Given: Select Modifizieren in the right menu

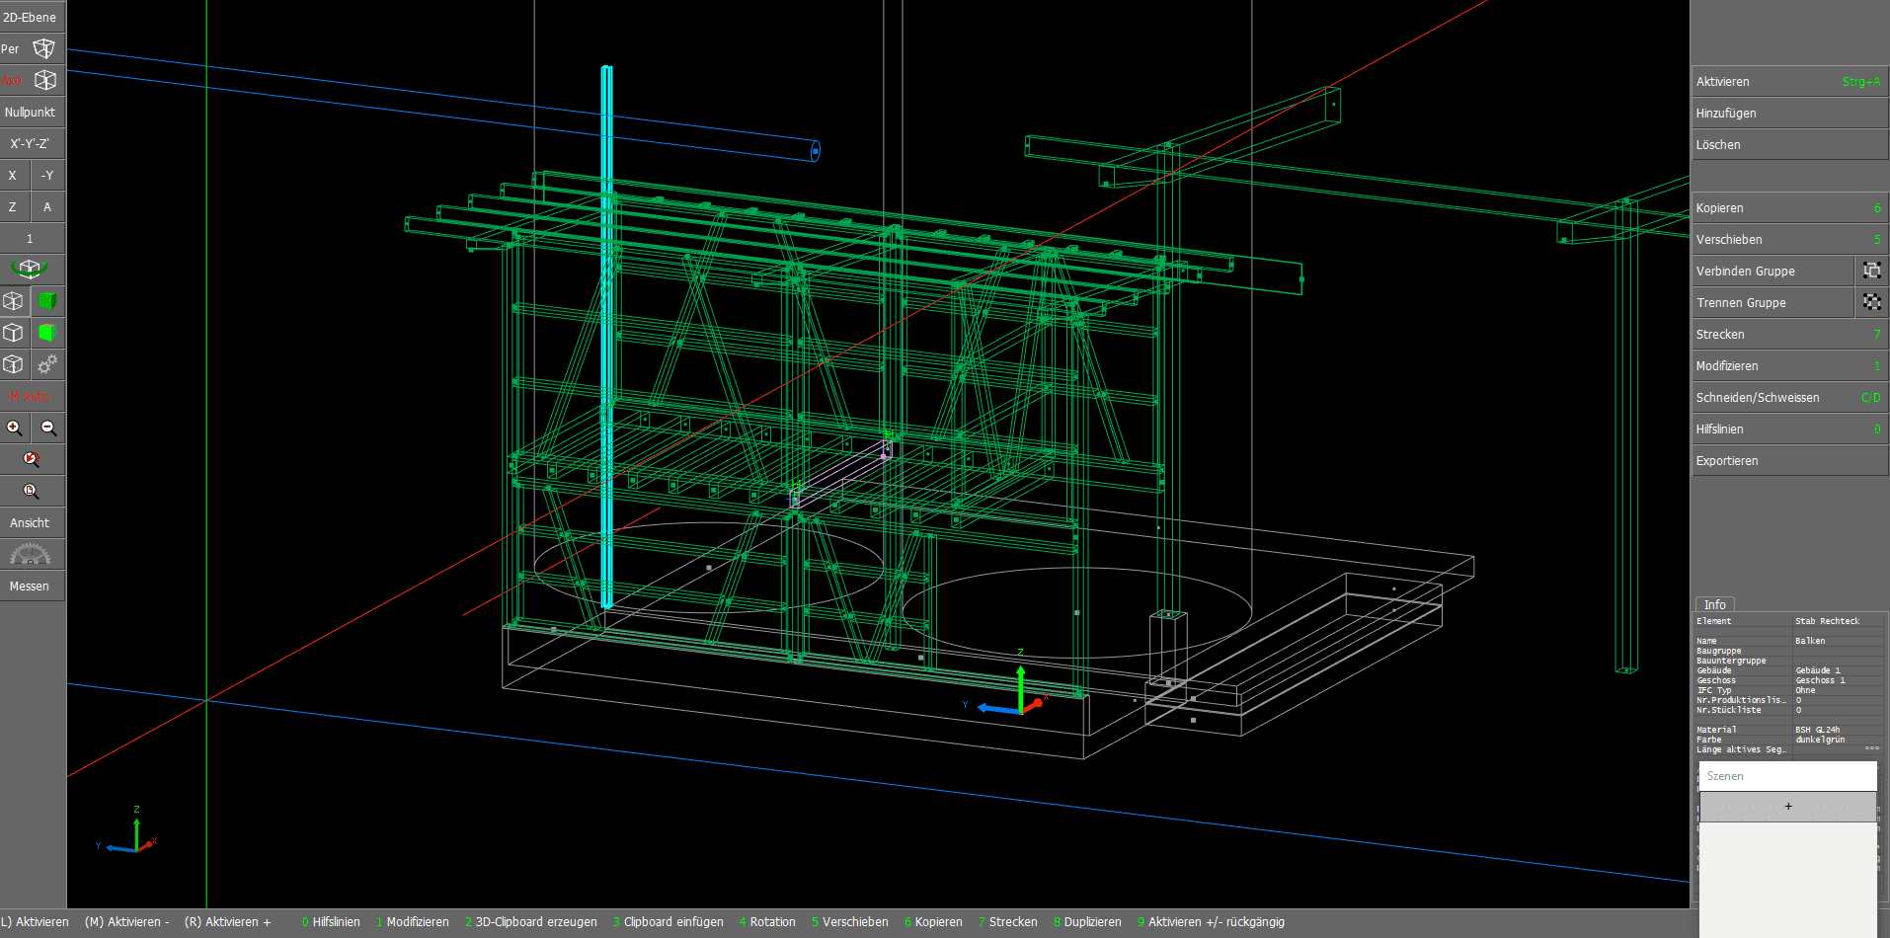Looking at the screenshot, I should tap(1787, 366).
